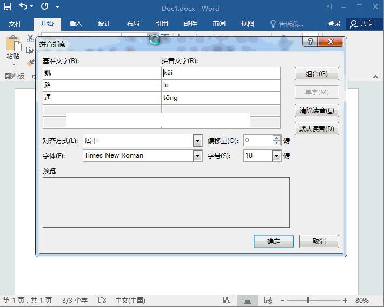This screenshot has height=307, width=384.
Task: Click the base text field containing 凯
Action: [x=102, y=73]
